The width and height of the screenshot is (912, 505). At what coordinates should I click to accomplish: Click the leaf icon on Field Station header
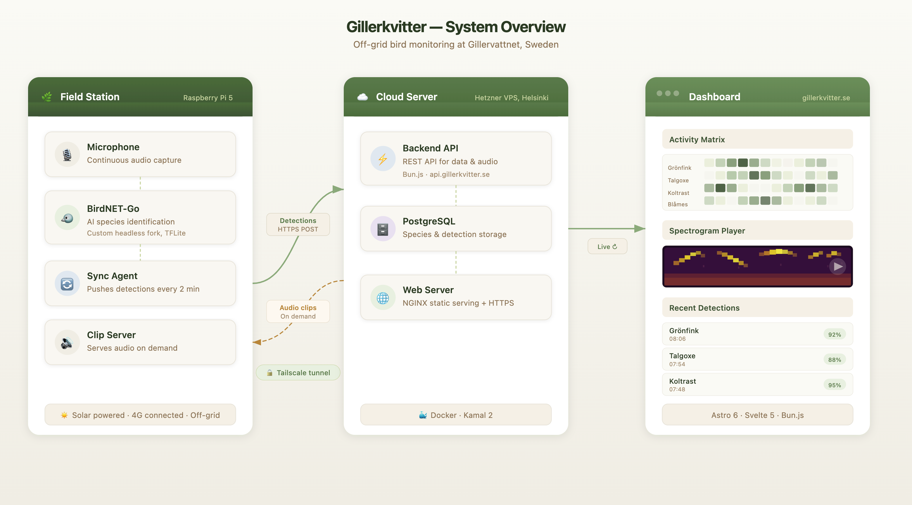click(46, 96)
